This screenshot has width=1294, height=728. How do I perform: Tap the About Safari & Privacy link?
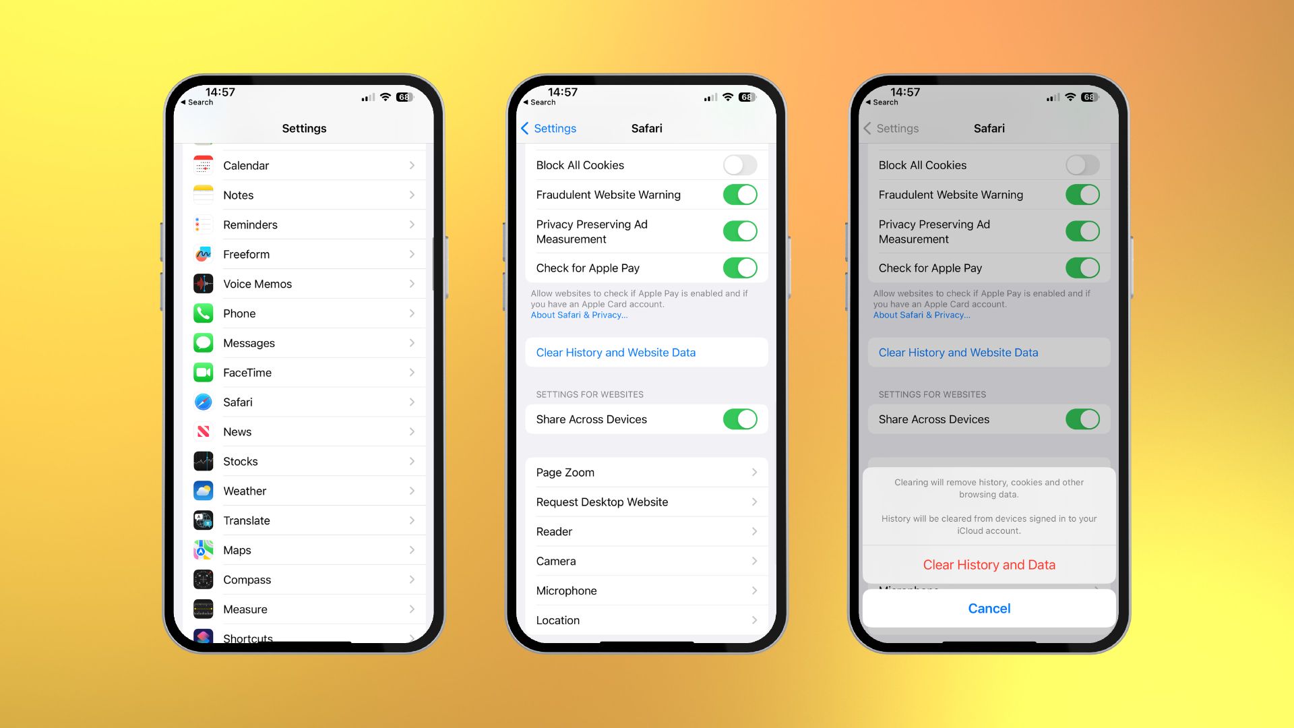578,313
